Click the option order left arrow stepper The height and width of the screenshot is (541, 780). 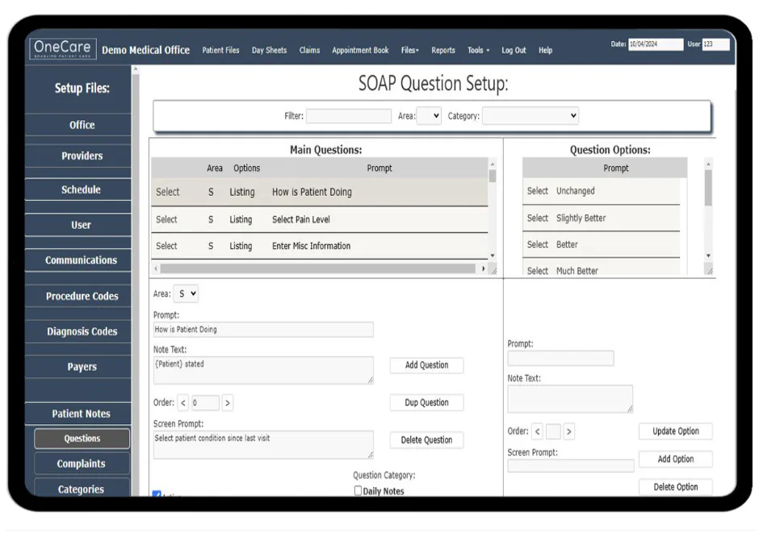[x=537, y=431]
